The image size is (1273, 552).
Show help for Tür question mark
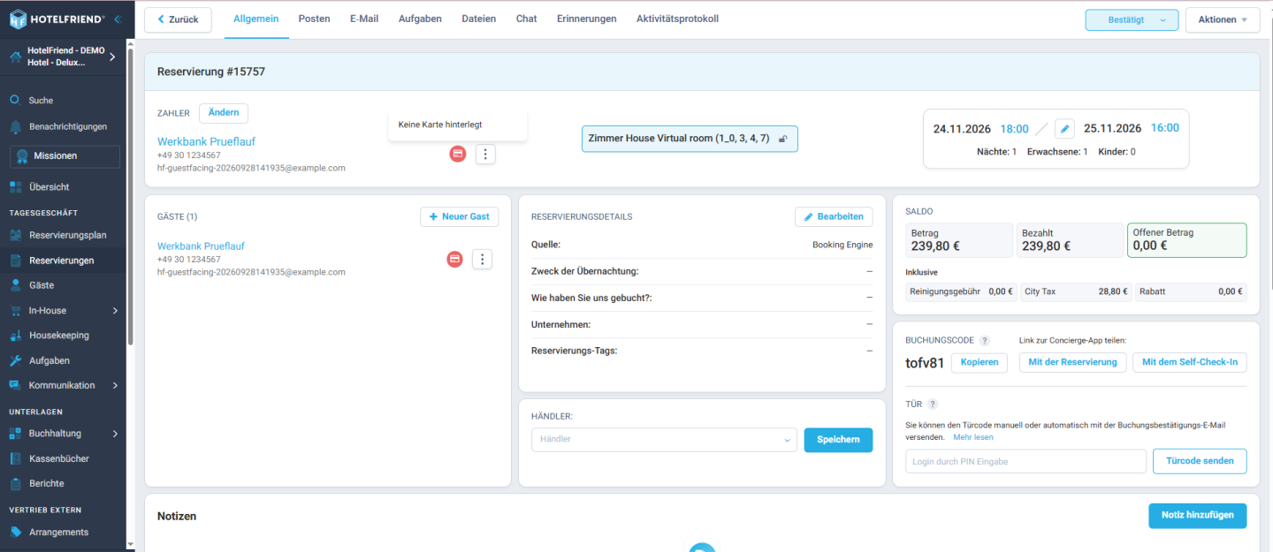coord(933,405)
